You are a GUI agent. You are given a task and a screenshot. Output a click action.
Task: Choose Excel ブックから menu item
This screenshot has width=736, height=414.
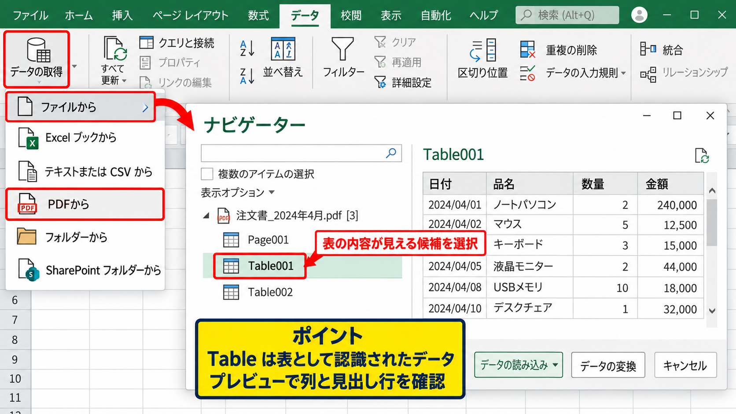click(x=85, y=138)
